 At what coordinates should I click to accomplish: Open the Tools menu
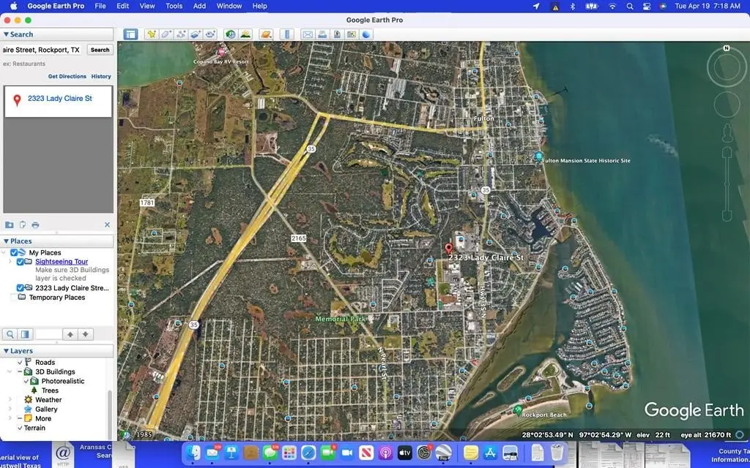click(x=174, y=6)
